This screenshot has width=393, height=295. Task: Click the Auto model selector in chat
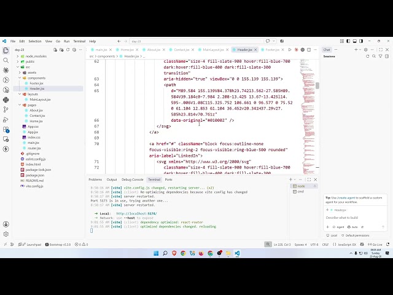coord(352,227)
